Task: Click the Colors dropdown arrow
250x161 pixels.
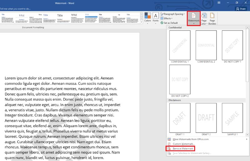Action: click(147, 23)
